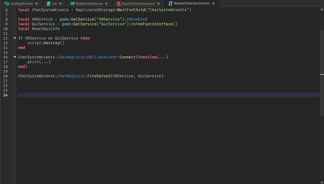Close the Init tab
324x184 pixels.
pyautogui.click(x=60, y=3)
